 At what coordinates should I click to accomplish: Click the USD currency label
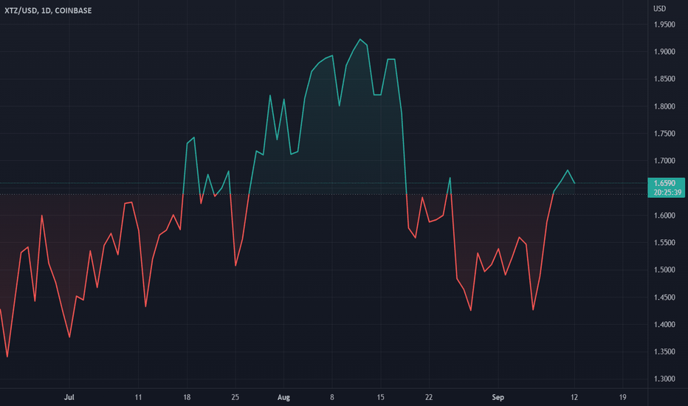[x=659, y=9]
